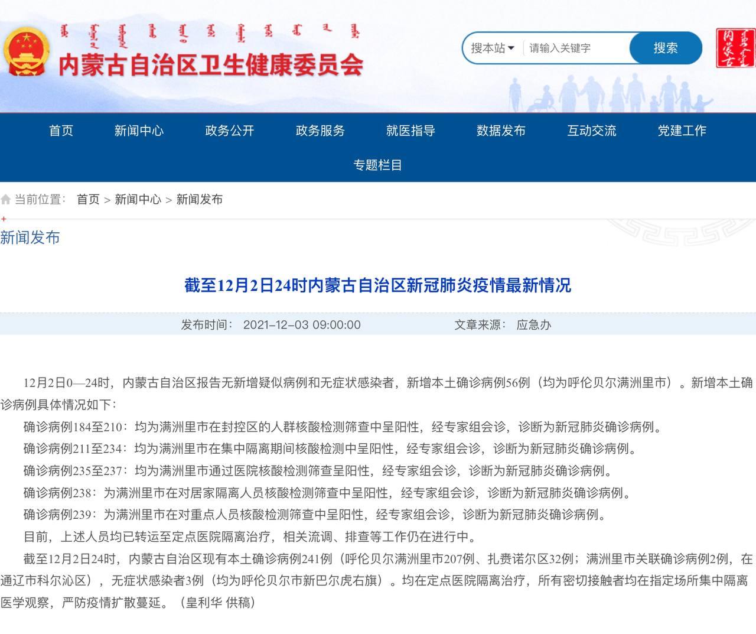This screenshot has height=634, width=756.
Task: Open the 互动交流 navigation menu item
Action: [592, 131]
